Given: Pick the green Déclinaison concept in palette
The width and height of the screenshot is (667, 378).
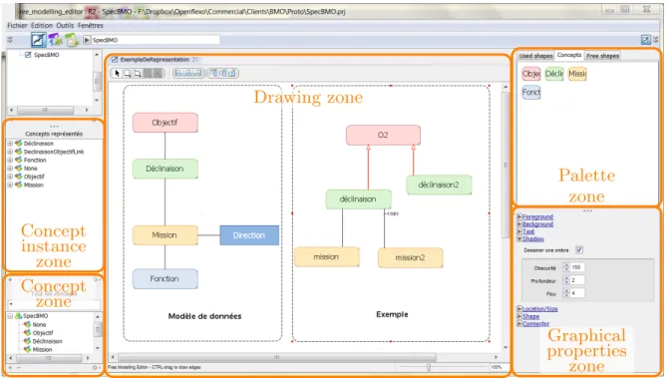Looking at the screenshot, I should click(554, 74).
